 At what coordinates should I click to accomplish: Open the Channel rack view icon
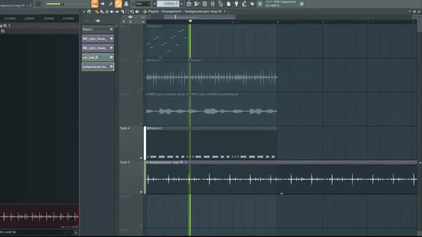205,4
